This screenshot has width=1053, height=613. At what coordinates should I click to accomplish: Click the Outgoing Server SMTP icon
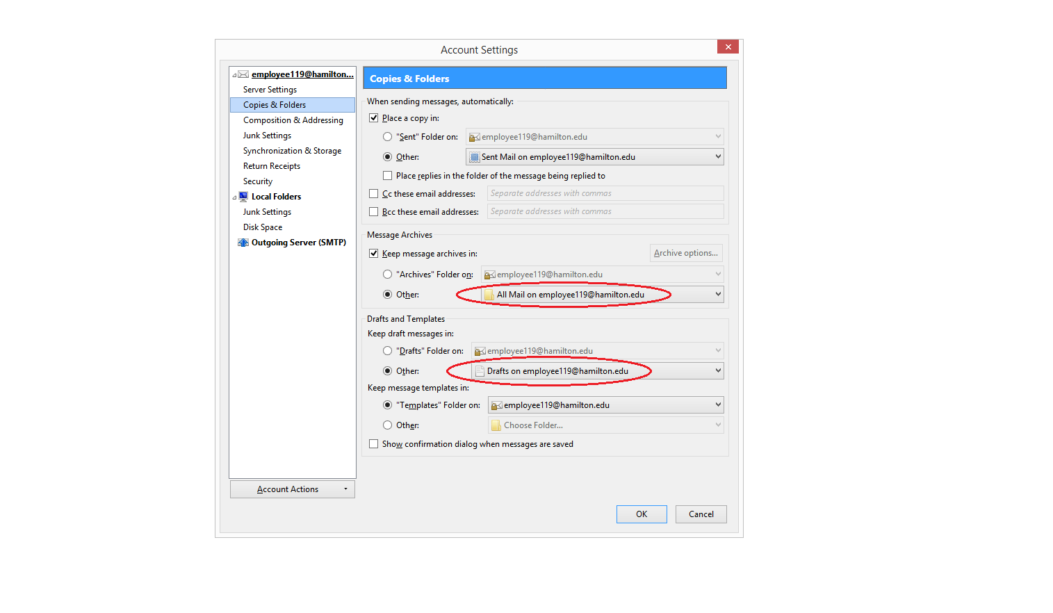click(243, 243)
